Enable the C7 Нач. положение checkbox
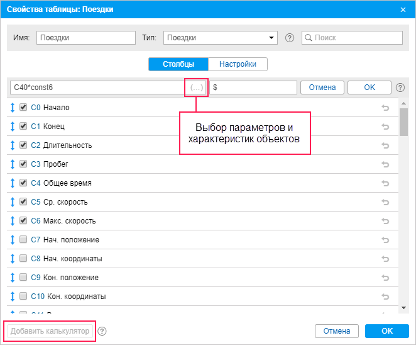416x345 pixels. pos(23,240)
